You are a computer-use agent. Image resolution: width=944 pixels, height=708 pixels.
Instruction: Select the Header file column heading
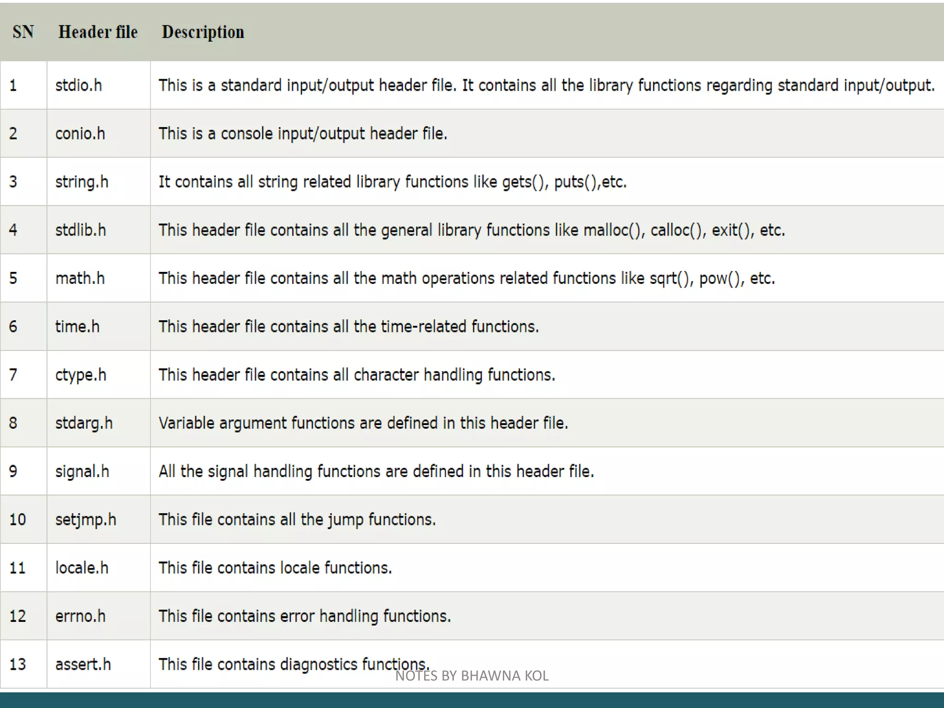98,32
